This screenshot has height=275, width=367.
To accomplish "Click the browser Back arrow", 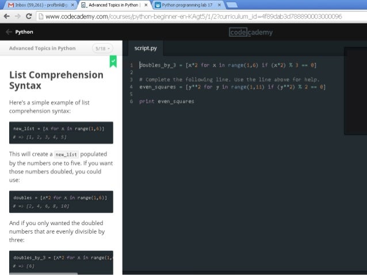I will click(7, 16).
